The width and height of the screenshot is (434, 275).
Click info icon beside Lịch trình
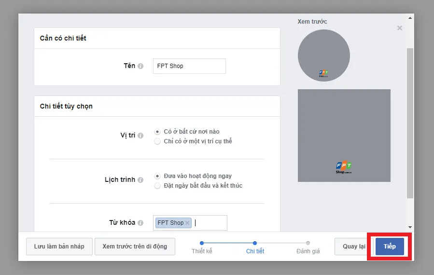(140, 180)
